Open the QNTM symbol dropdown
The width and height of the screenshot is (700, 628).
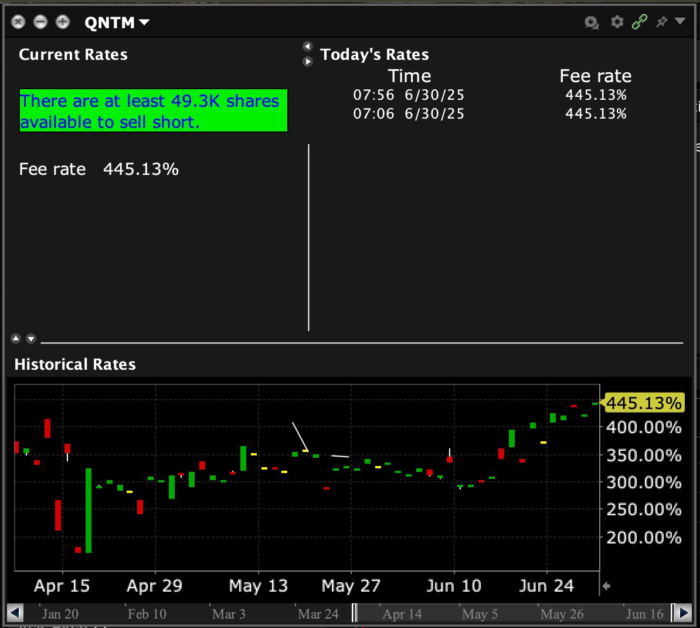pyautogui.click(x=117, y=22)
